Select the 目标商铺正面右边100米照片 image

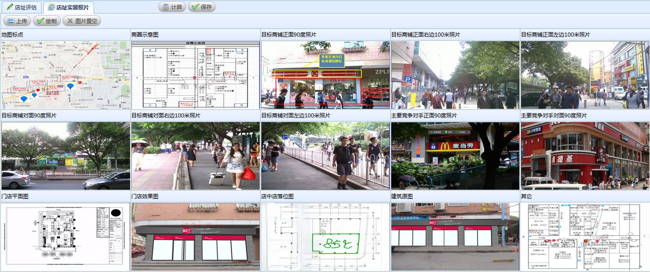455,75
